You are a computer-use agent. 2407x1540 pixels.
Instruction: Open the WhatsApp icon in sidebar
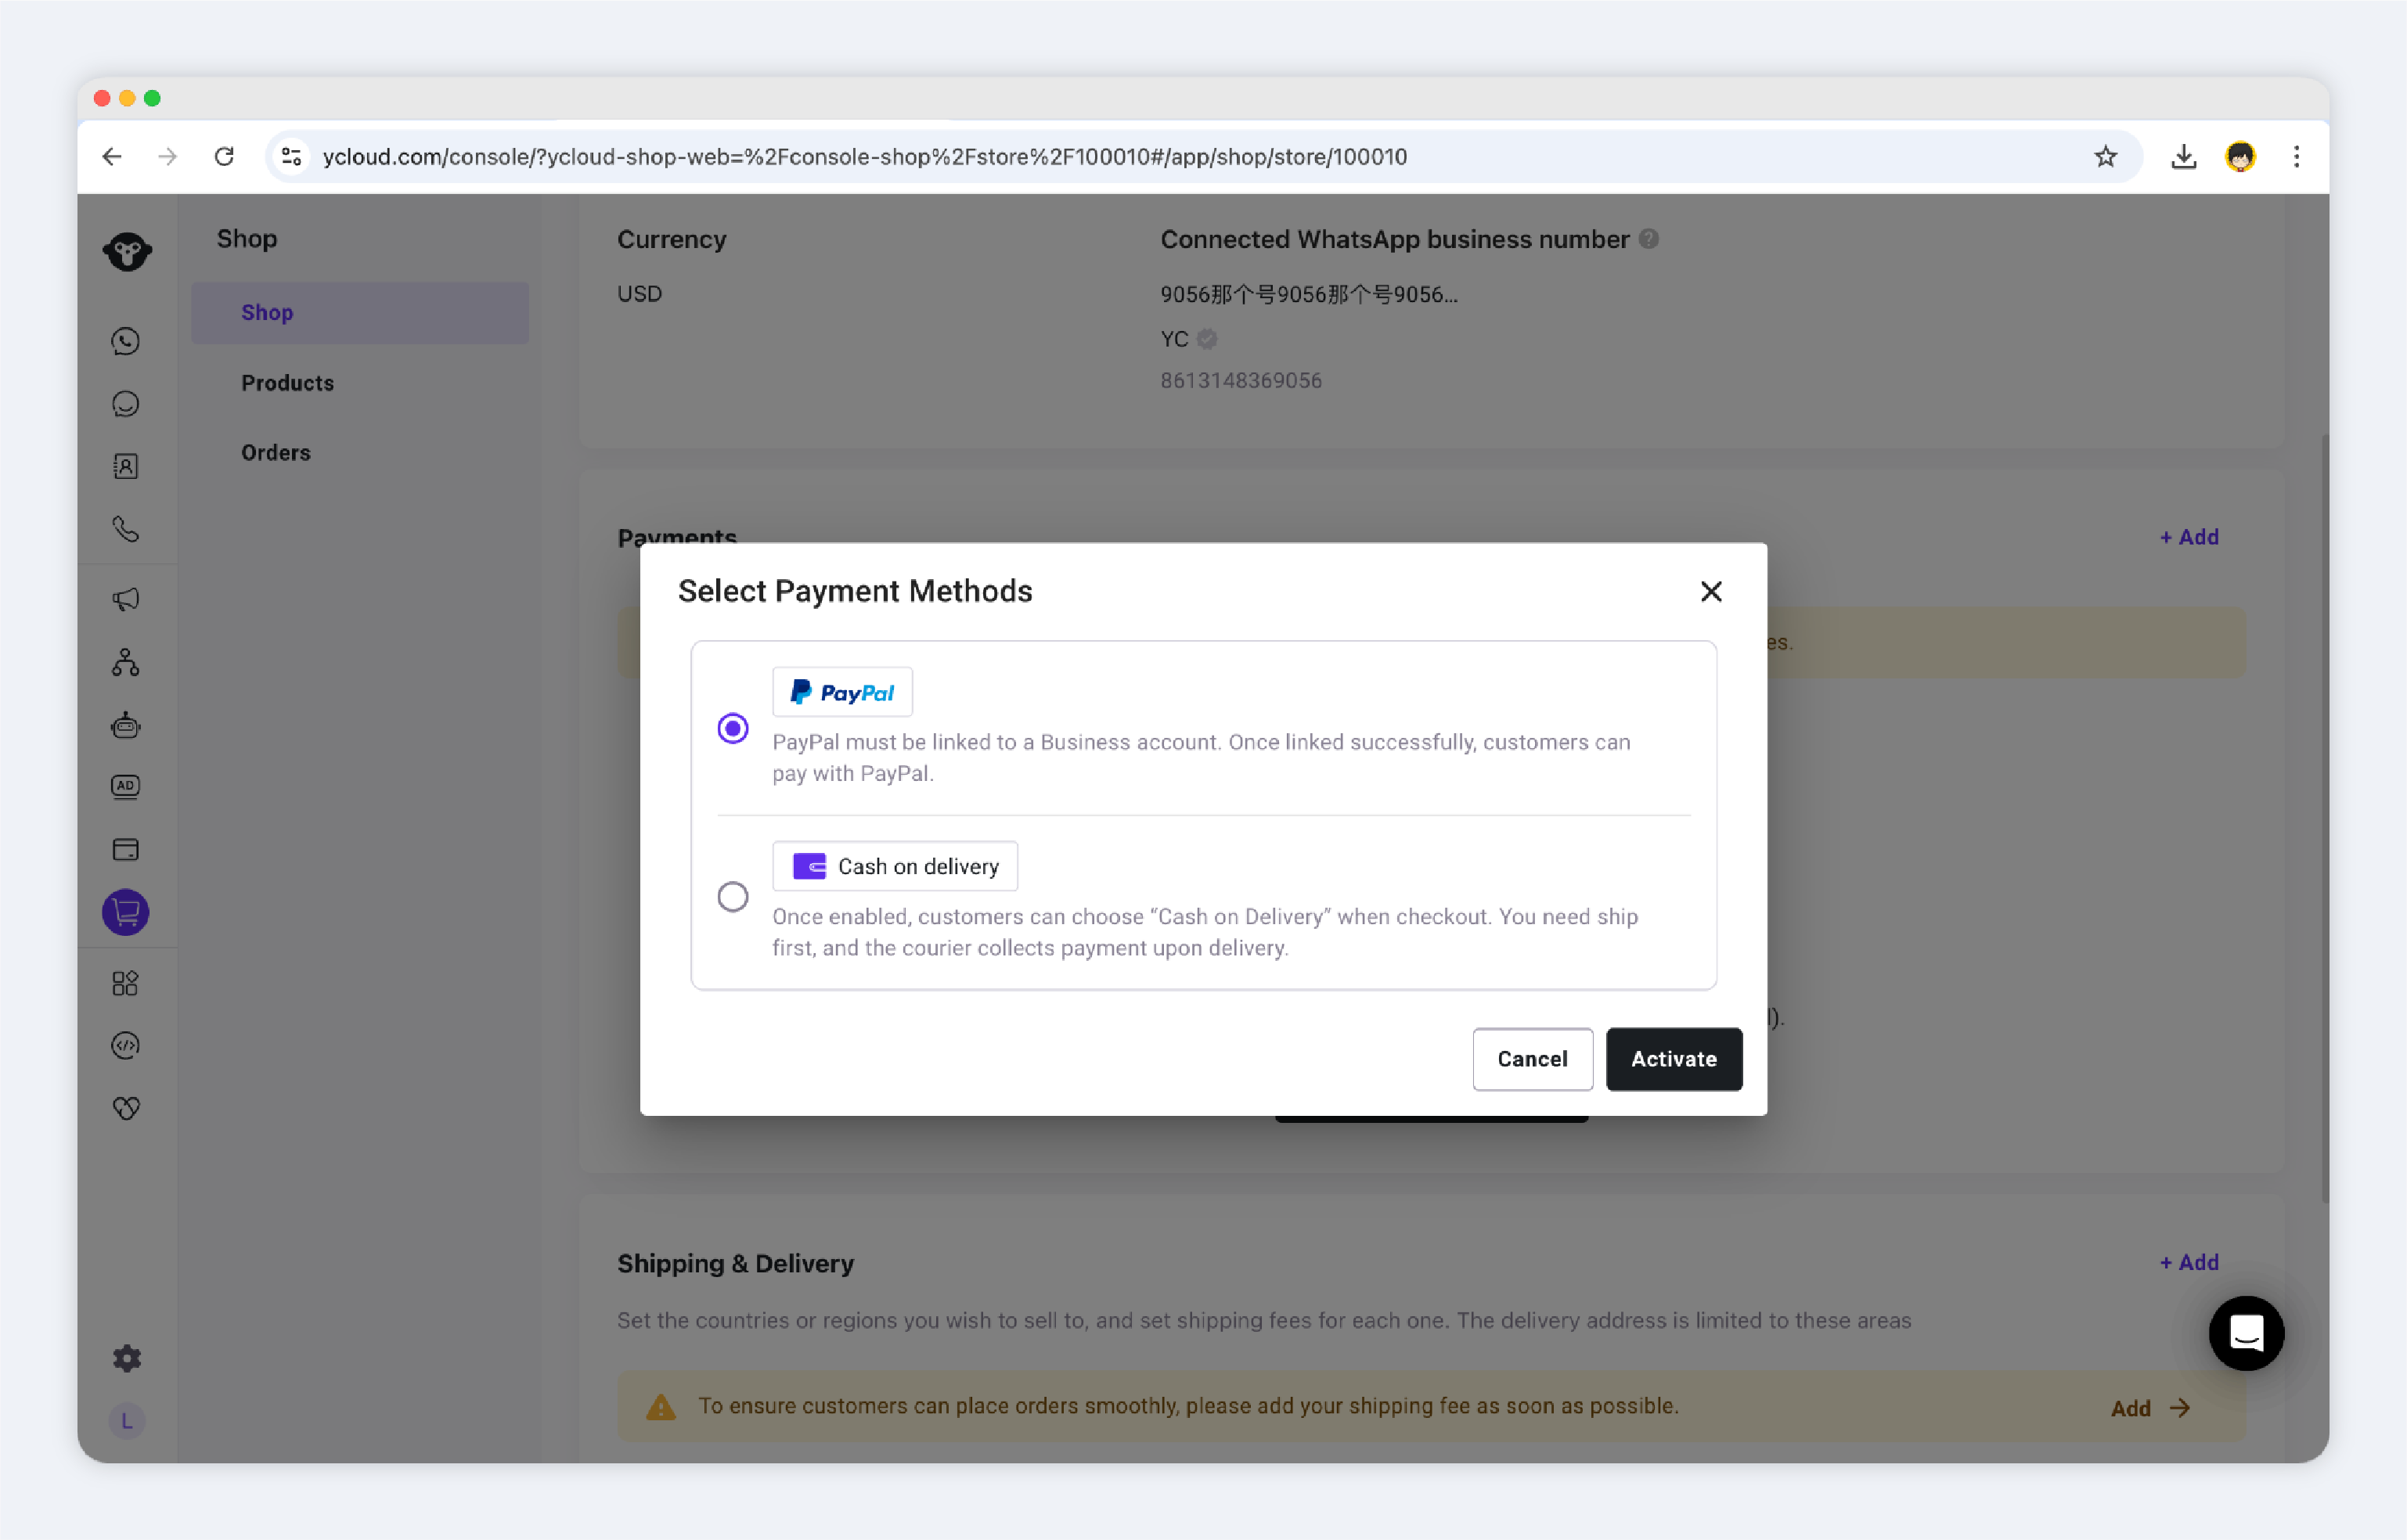click(x=126, y=342)
